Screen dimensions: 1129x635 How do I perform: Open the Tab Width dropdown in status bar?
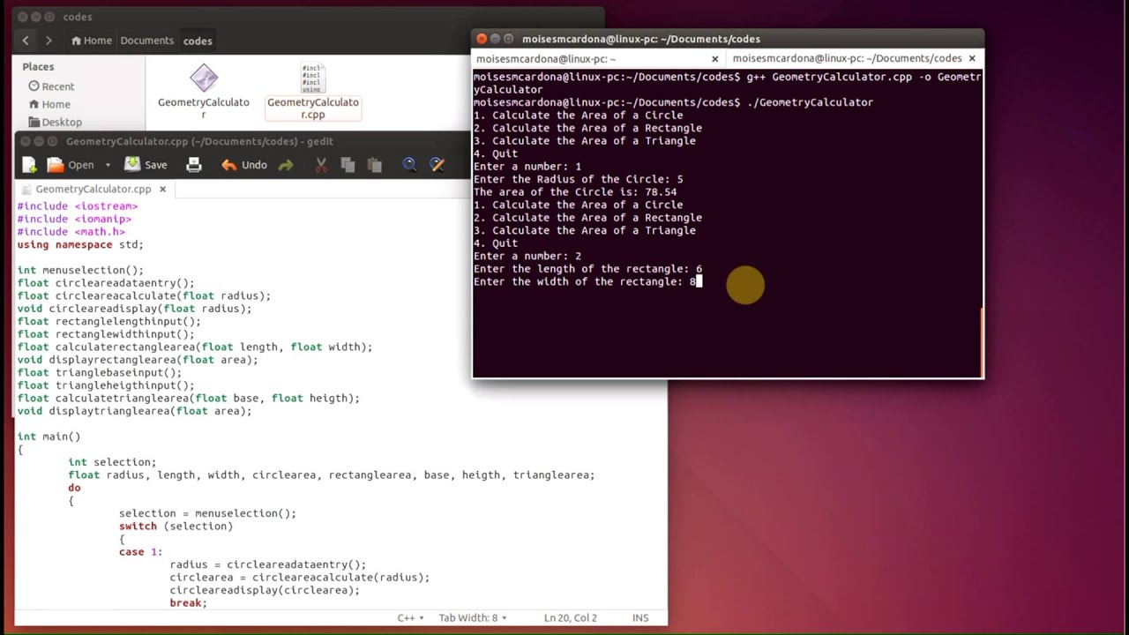point(475,618)
